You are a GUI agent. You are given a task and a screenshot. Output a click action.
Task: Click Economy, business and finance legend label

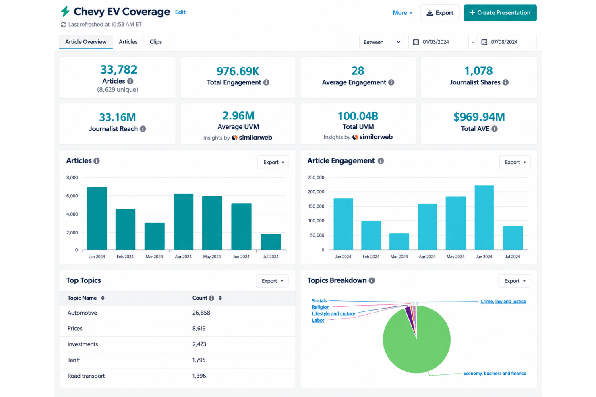coord(495,374)
